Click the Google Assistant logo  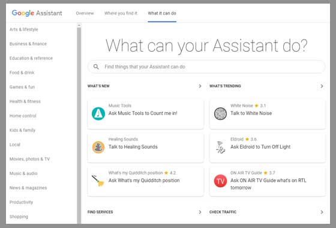pos(37,13)
